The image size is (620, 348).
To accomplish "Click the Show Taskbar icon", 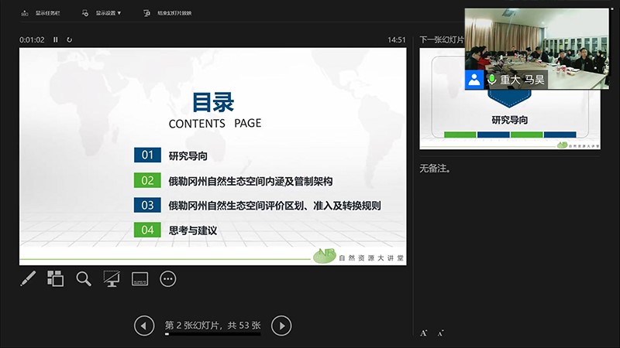I will coord(25,13).
